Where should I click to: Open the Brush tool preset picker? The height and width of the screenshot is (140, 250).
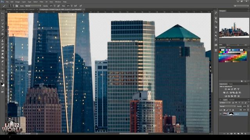[x=4, y=6]
